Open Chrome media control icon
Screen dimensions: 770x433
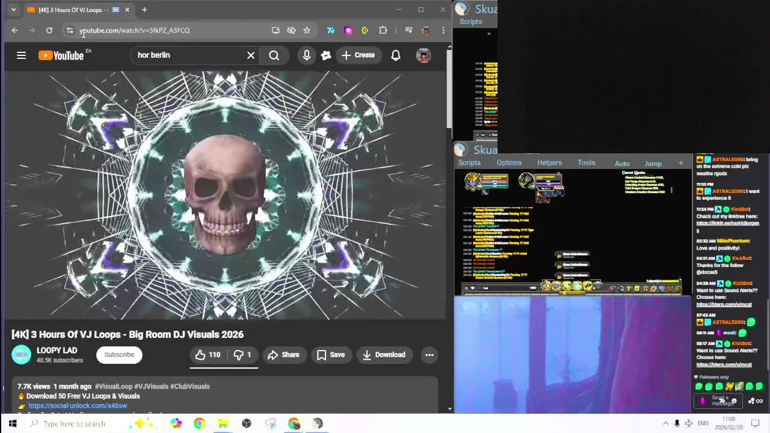tap(408, 30)
